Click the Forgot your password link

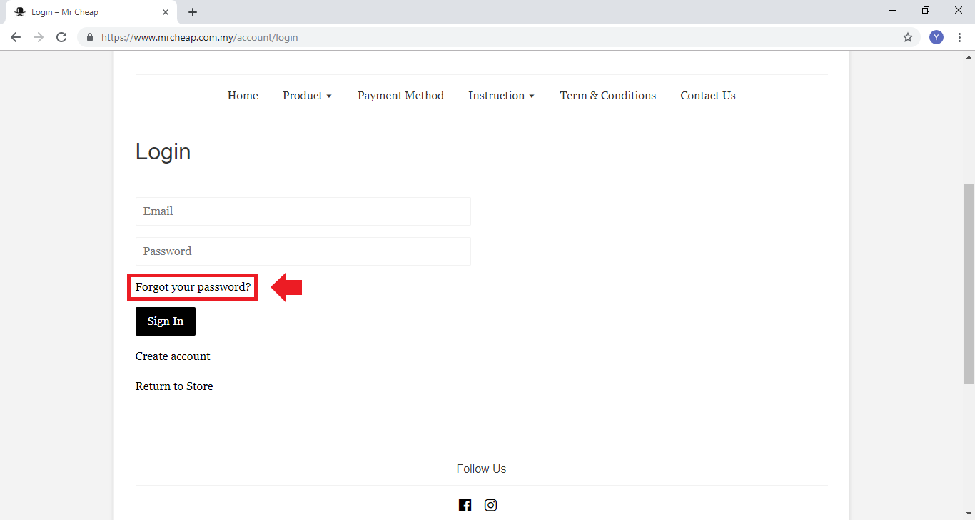193,287
